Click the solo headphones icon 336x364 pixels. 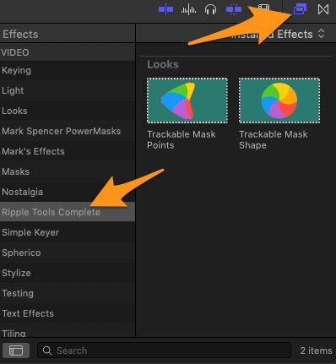[210, 10]
